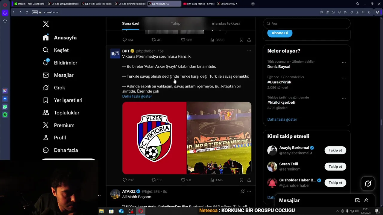Open BPT profile avatar
The width and height of the screenshot is (383, 215).
click(x=115, y=53)
